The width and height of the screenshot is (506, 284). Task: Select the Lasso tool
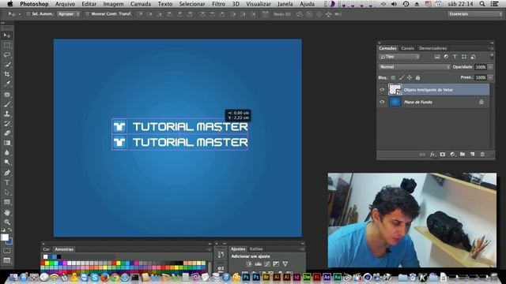pyautogui.click(x=7, y=54)
